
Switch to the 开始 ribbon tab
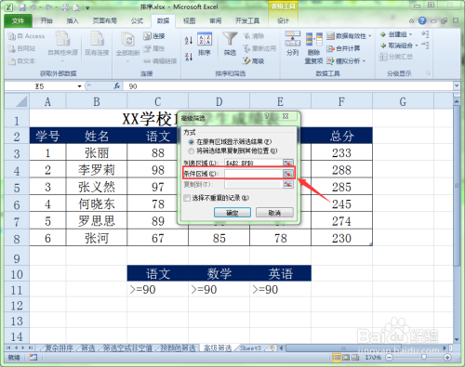point(46,20)
